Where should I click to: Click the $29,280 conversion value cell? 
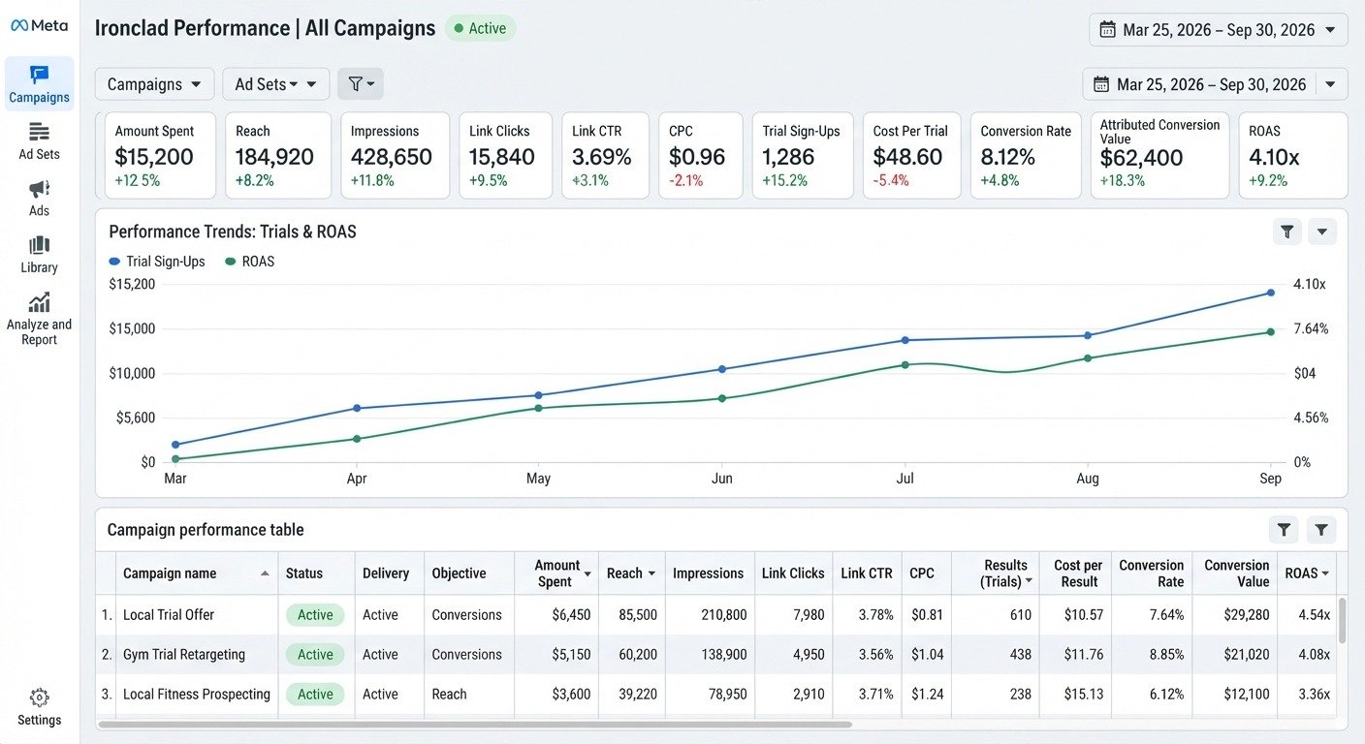pyautogui.click(x=1246, y=615)
